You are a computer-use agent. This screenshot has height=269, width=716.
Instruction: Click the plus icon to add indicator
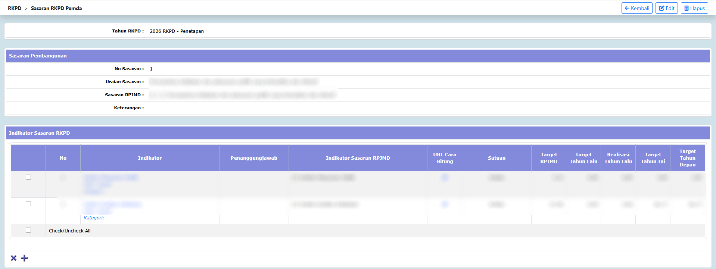pyautogui.click(x=25, y=258)
